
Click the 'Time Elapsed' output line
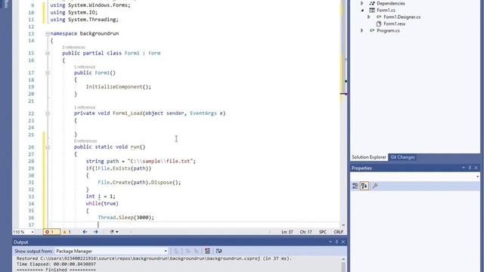tap(56, 264)
